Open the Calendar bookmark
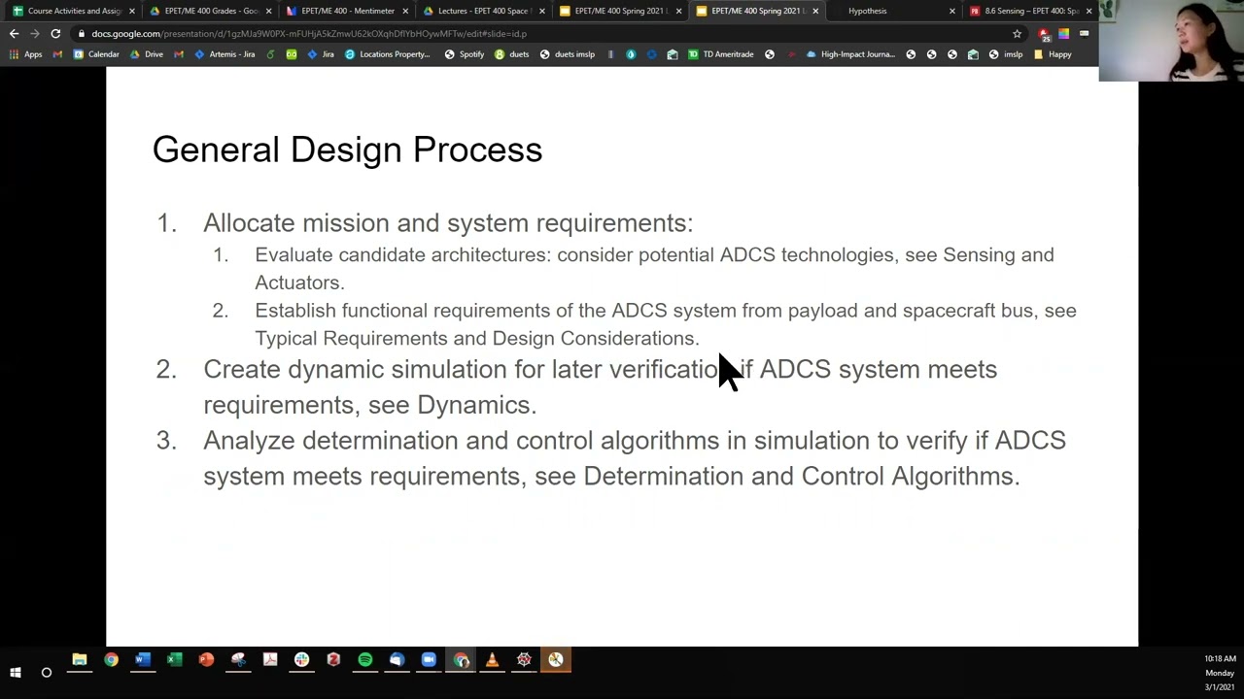 coord(96,54)
